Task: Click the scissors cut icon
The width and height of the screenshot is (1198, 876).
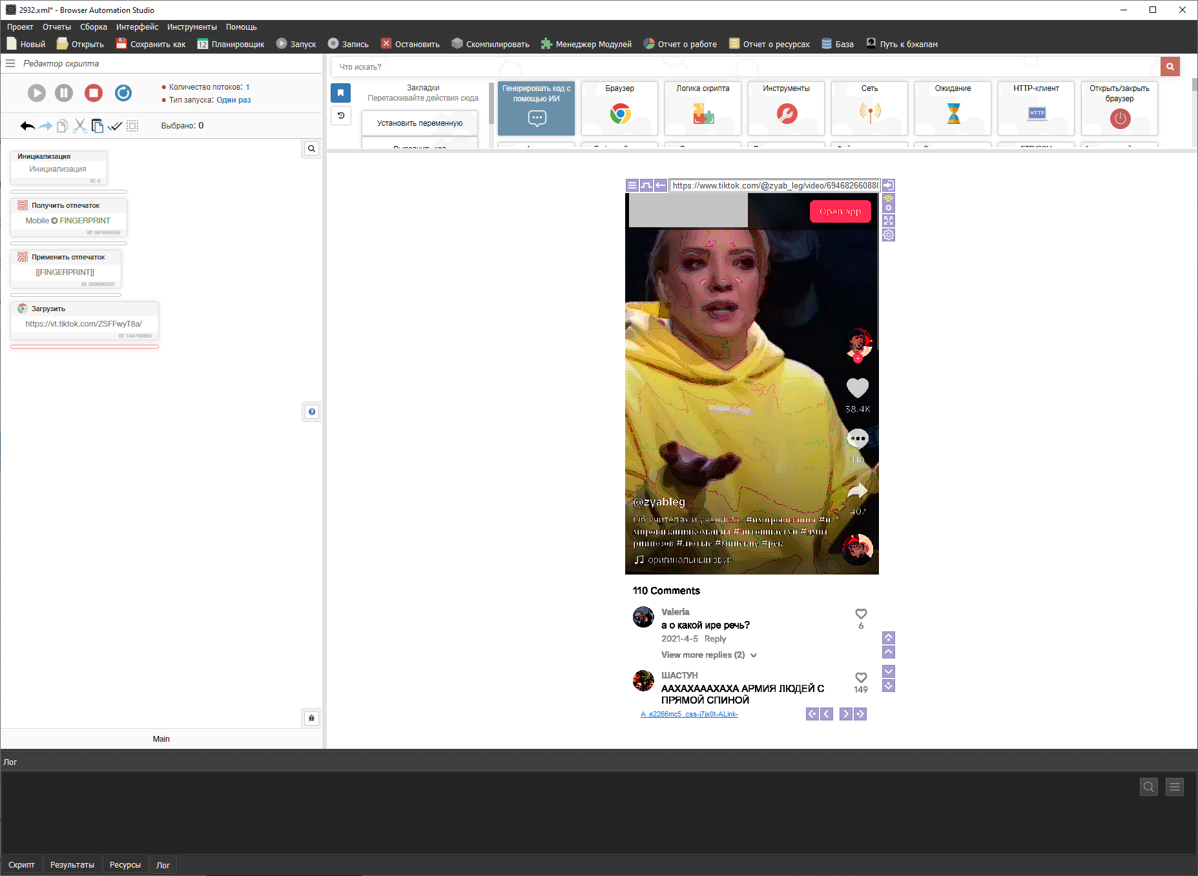Action: [x=79, y=126]
